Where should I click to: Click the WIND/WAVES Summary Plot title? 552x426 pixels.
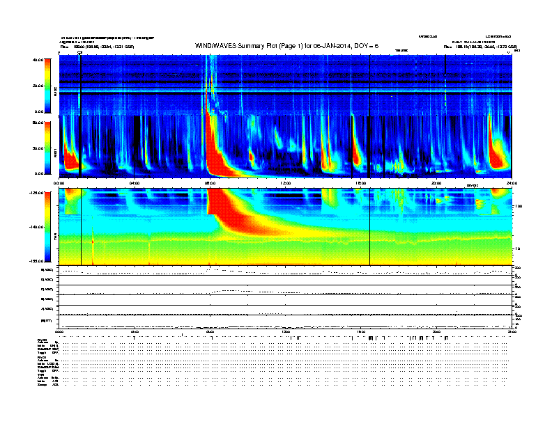(286, 46)
